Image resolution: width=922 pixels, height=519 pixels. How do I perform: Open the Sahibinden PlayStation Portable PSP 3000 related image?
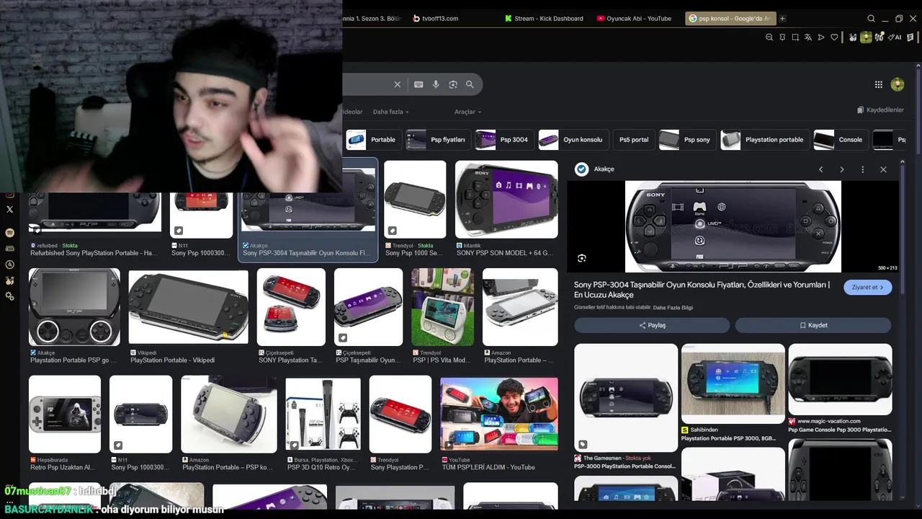click(x=733, y=383)
